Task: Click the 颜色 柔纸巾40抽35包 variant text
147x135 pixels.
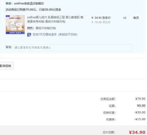Action: [41, 28]
